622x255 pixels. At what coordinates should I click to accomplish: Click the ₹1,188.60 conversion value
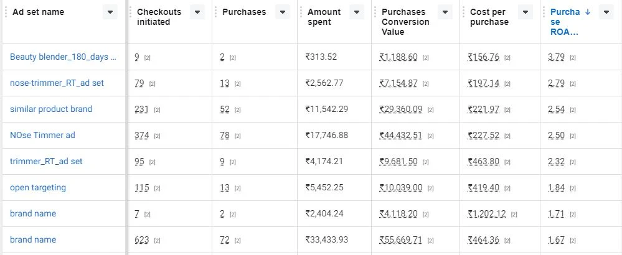click(398, 57)
